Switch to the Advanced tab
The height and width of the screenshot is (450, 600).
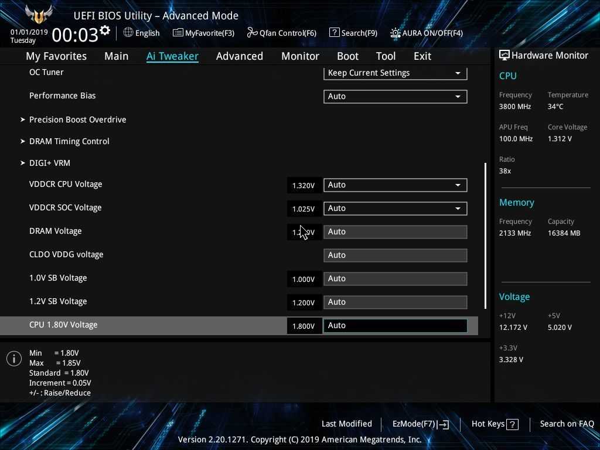239,56
